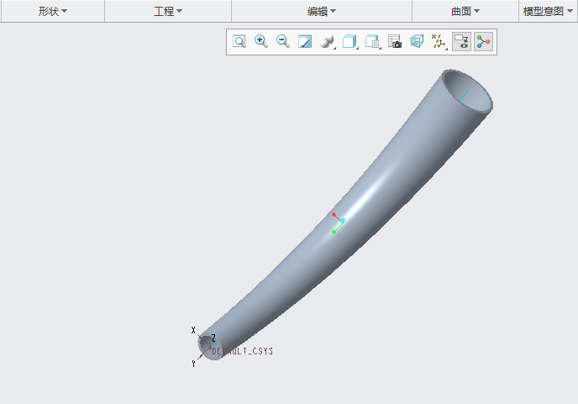Select the open top end of the pipe
The height and width of the screenshot is (404, 578).
coord(467,91)
